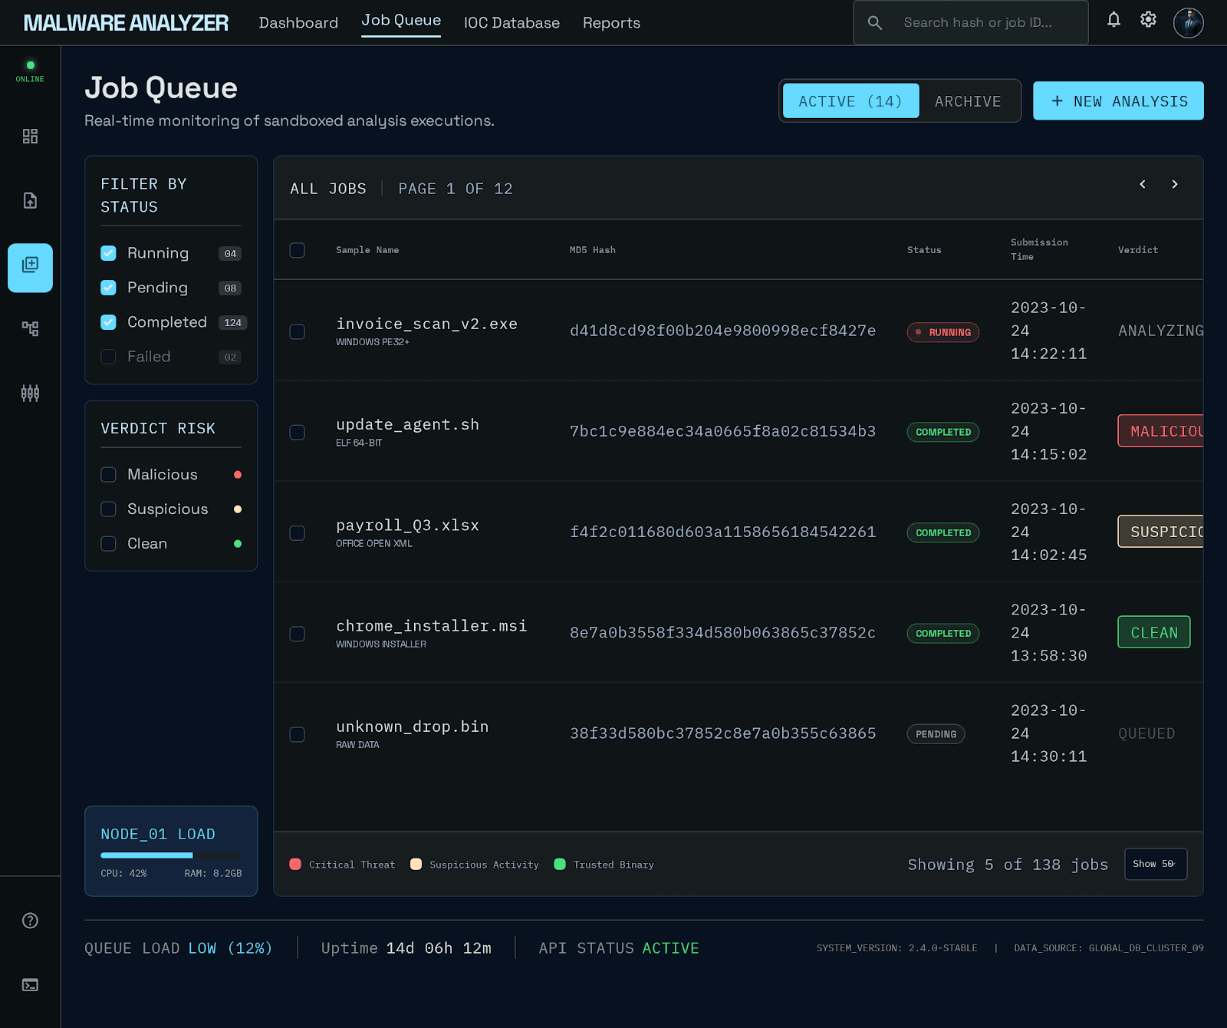Sort by the MD5 Hash column header
This screenshot has height=1028, width=1227.
click(593, 250)
